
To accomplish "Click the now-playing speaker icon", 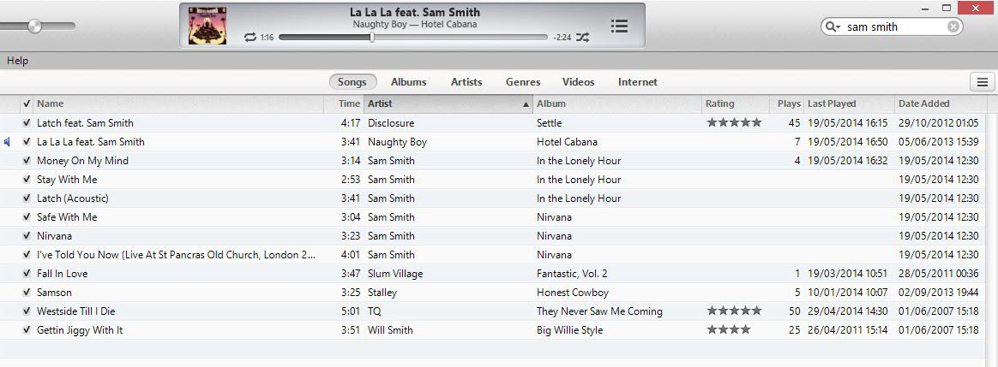I will pyautogui.click(x=7, y=142).
